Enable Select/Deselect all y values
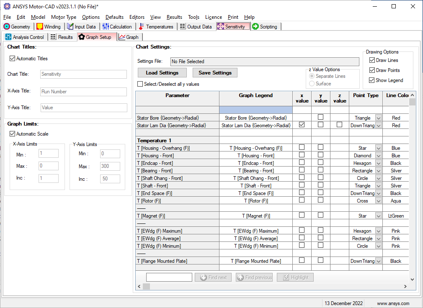Viewport: 423px width, 308px height. point(140,84)
